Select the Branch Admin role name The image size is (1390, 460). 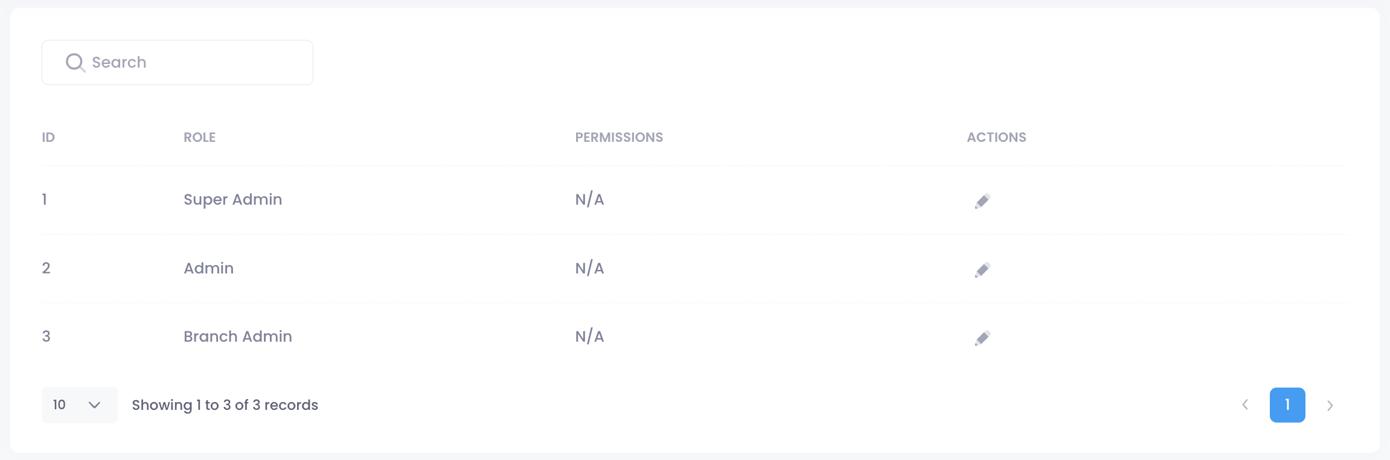pyautogui.click(x=237, y=337)
